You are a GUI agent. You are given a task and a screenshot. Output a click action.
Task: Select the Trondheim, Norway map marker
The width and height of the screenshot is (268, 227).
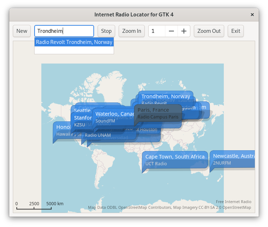[x=166, y=96]
